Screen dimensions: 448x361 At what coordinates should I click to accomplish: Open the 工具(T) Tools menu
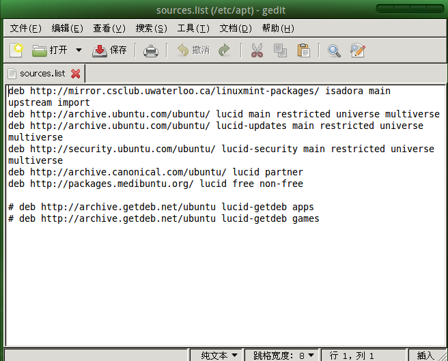point(193,28)
